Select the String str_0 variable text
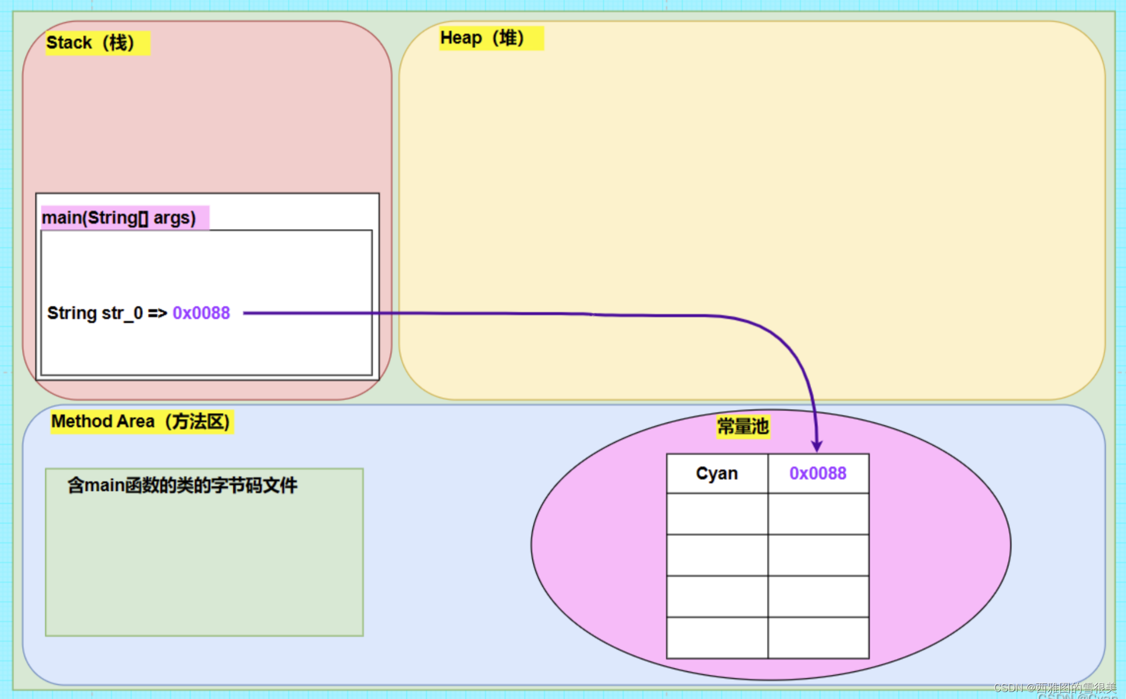Image resolution: width=1126 pixels, height=699 pixels. click(x=95, y=313)
